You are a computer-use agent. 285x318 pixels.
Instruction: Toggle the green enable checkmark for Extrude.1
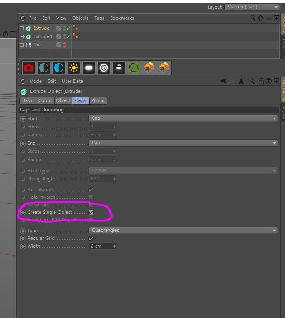coord(68,37)
